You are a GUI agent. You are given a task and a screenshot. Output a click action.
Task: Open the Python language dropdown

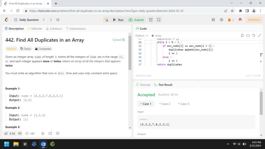[141, 35]
